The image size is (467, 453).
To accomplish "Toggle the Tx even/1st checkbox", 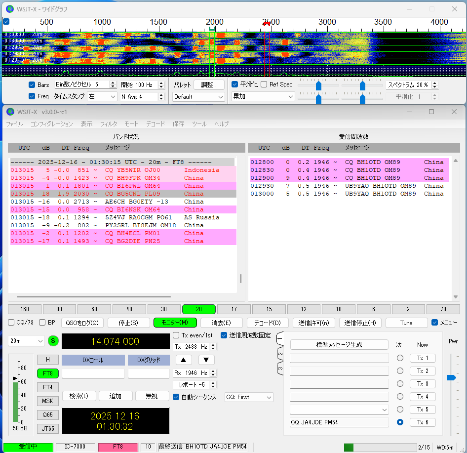I will (x=176, y=335).
